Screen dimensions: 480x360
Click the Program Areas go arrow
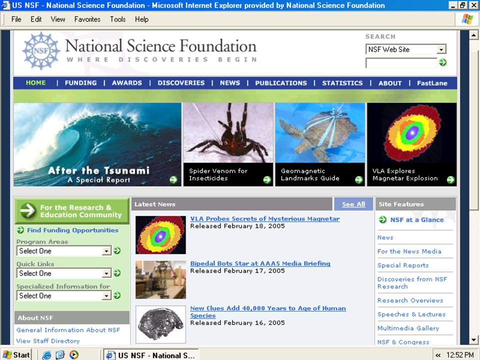(x=117, y=250)
